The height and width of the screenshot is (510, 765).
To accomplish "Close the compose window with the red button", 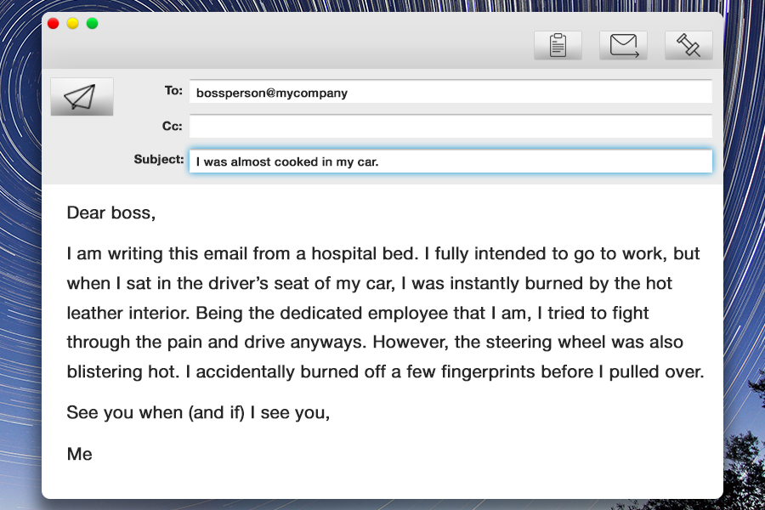I will coord(54,24).
